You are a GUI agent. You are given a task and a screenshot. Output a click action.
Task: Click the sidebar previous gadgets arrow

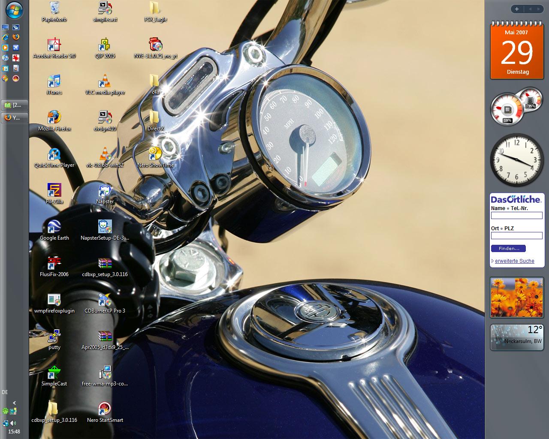click(530, 9)
